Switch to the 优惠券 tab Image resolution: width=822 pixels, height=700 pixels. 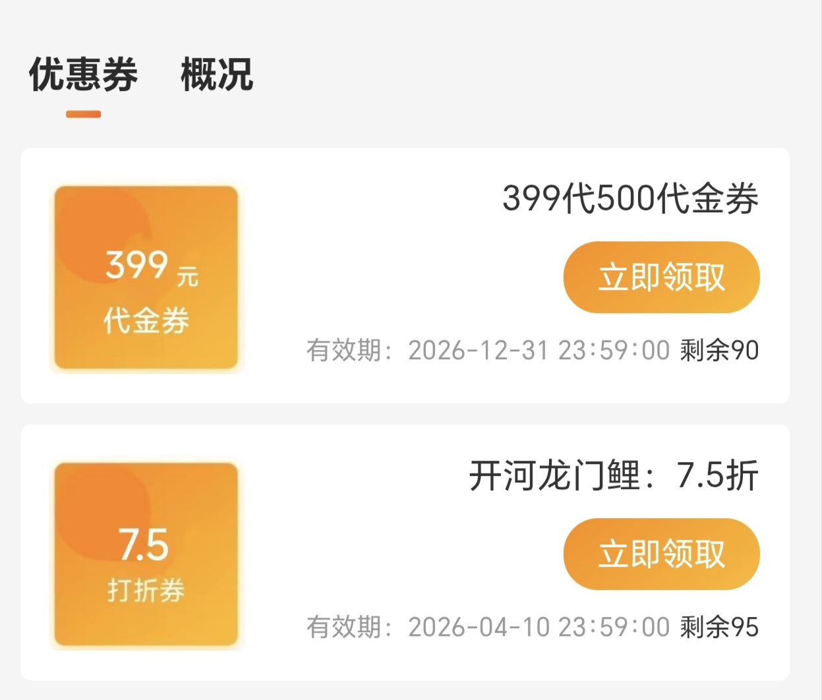(84, 74)
